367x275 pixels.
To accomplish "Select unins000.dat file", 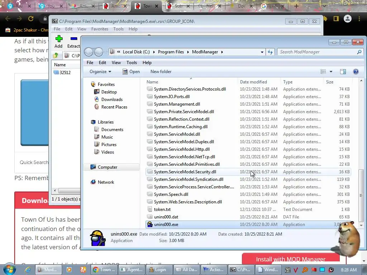I will pyautogui.click(x=248, y=217).
